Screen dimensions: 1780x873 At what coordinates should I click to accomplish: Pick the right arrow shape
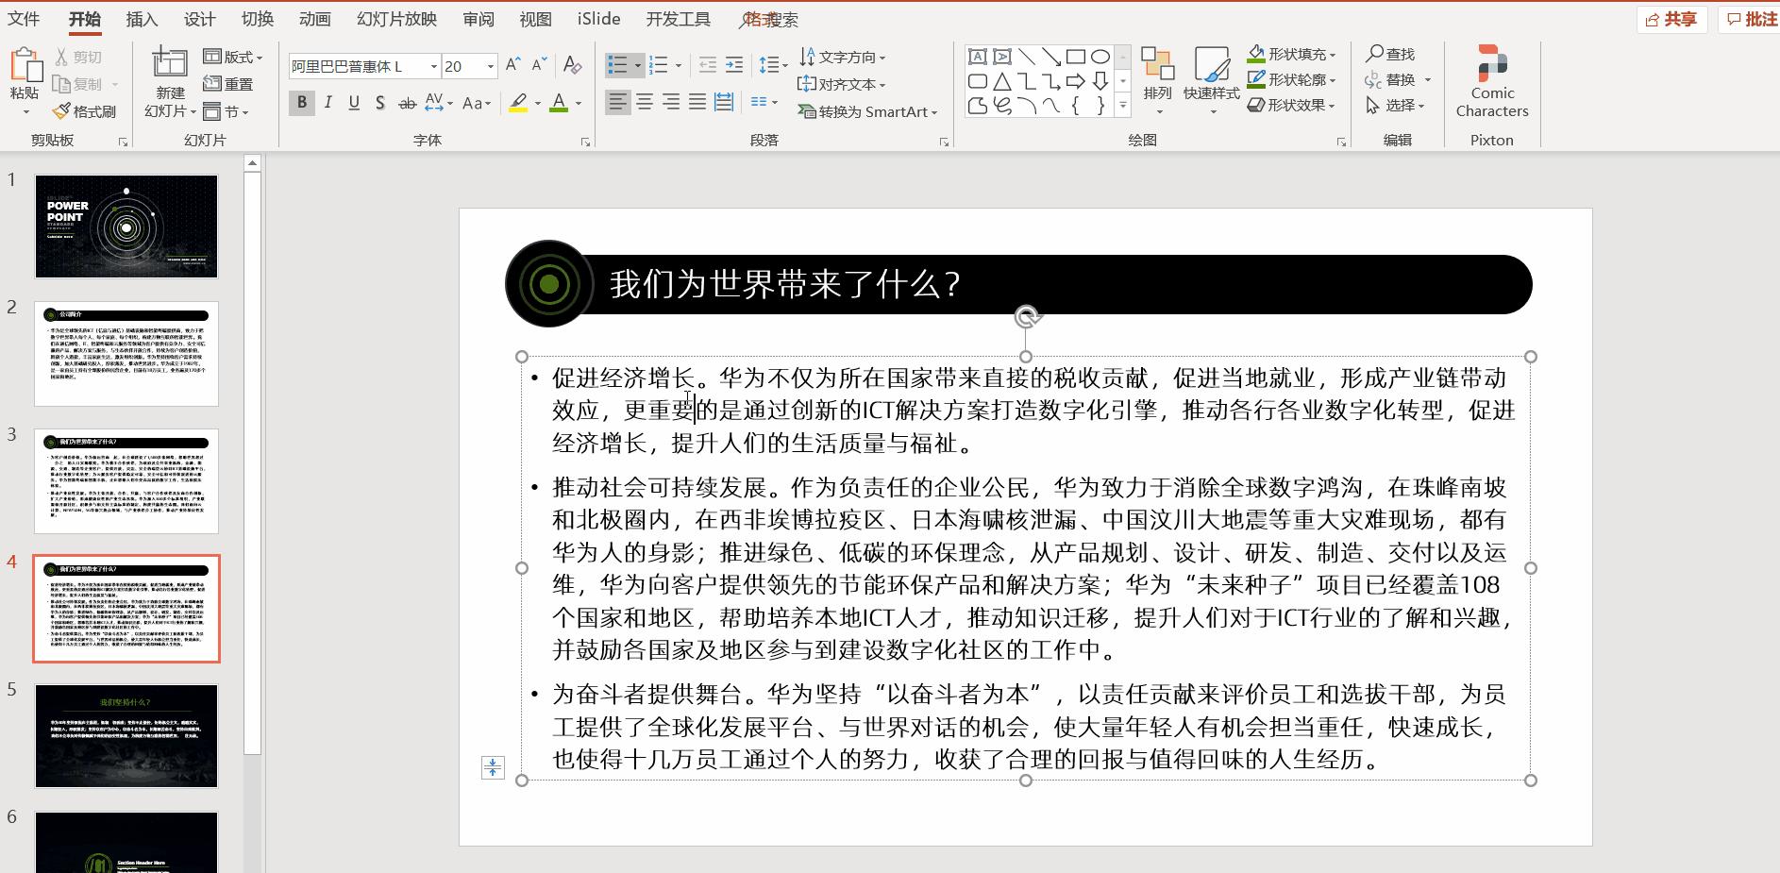coord(1076,81)
